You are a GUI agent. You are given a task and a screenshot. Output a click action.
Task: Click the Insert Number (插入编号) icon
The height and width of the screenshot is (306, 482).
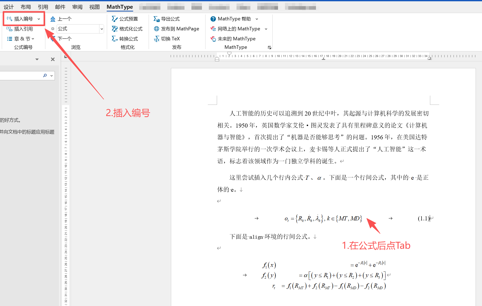[x=9, y=19]
